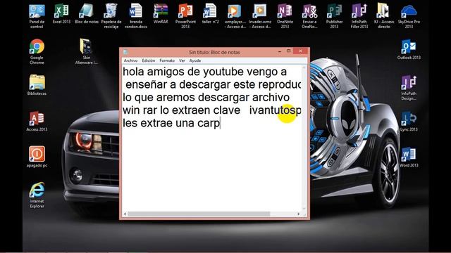Minimize the Bloc de notas window
The image size is (451, 253).
tap(280, 51)
